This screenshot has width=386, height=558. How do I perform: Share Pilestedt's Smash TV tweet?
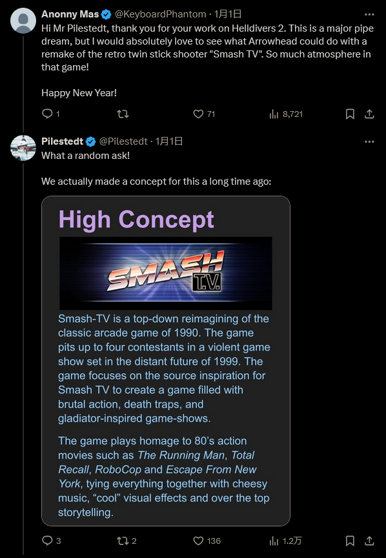pos(369,541)
